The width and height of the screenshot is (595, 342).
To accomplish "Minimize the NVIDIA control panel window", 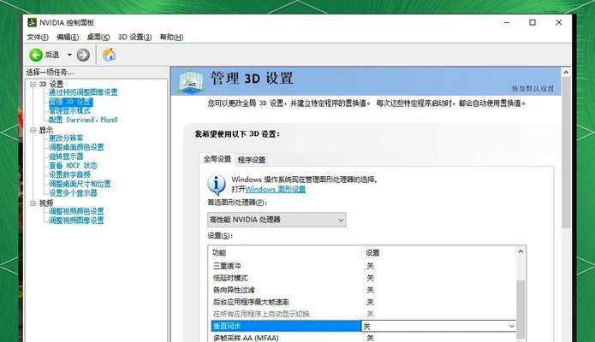I will [x=507, y=22].
